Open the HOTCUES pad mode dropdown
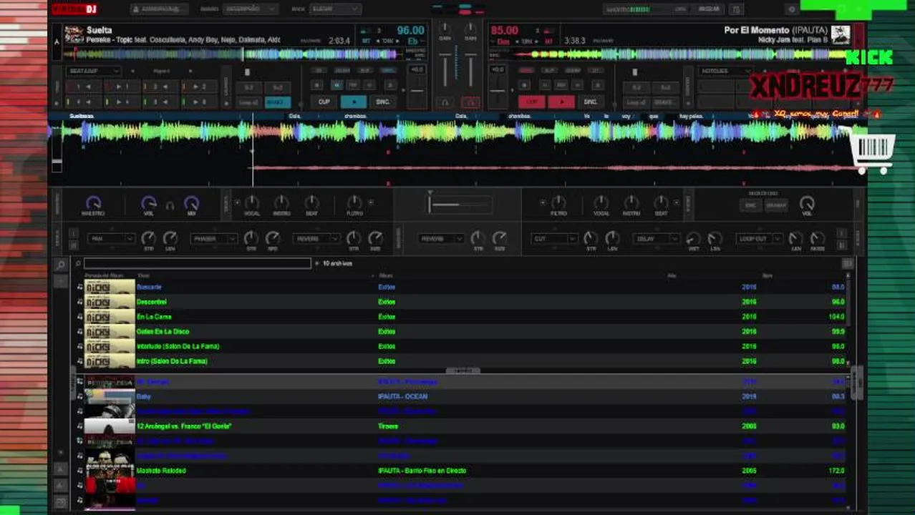The width and height of the screenshot is (915, 515). 725,71
